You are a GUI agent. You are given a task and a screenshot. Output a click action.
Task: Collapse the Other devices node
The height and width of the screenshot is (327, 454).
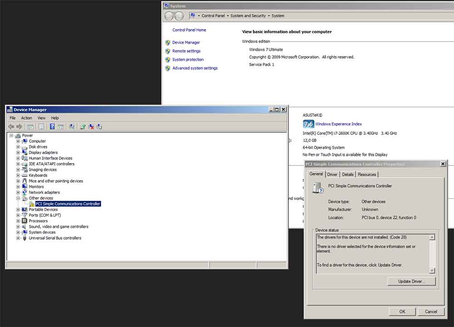pyautogui.click(x=18, y=198)
